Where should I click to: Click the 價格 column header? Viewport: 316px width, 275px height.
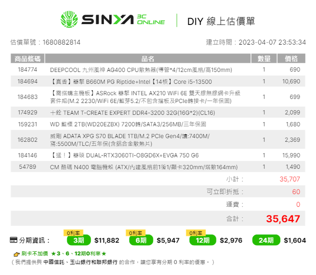[291, 59]
